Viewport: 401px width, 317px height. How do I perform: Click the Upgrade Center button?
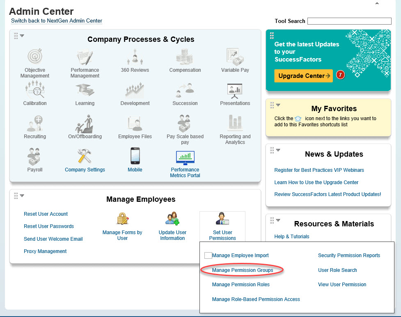303,76
